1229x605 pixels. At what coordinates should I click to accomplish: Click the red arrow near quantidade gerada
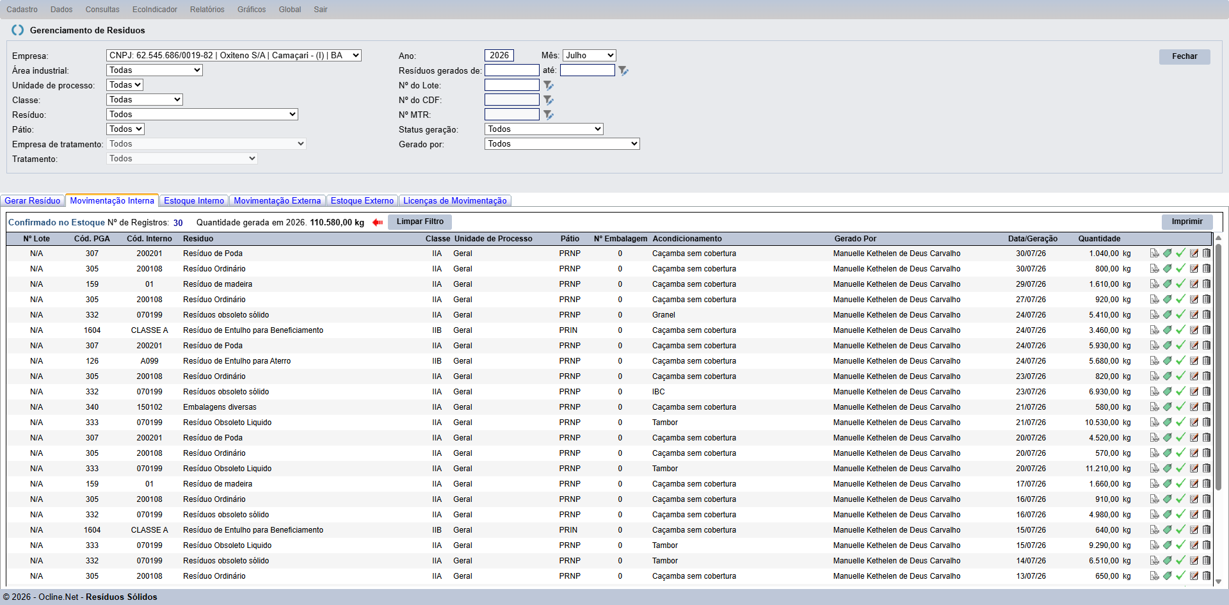[378, 222]
